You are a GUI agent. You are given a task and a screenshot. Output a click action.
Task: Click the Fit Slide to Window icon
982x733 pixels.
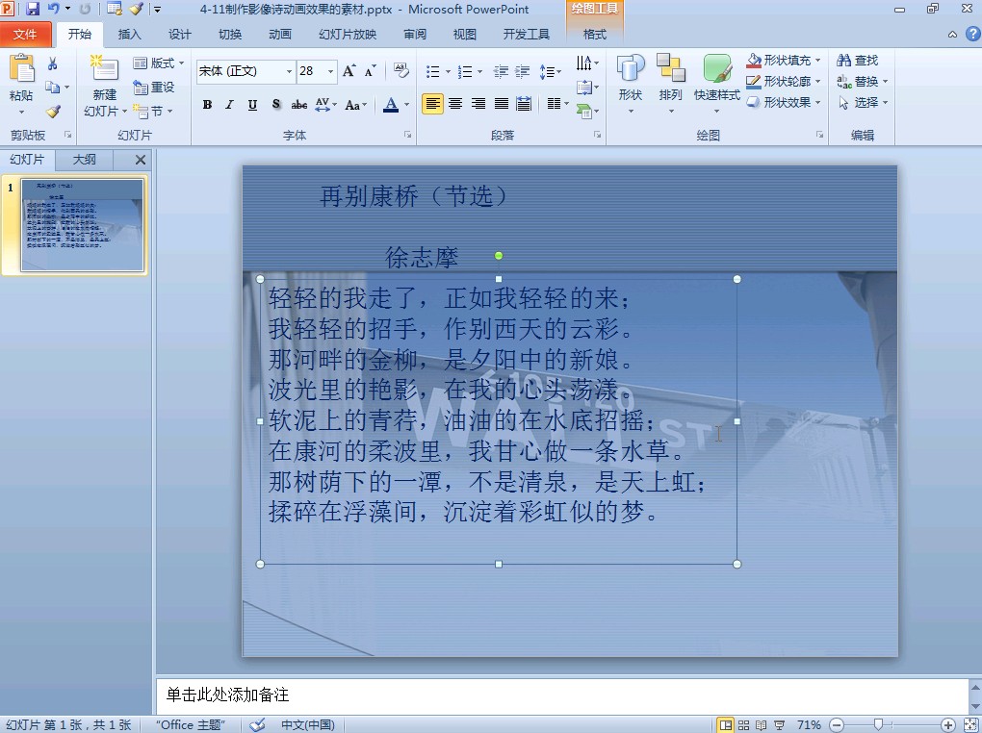tap(969, 724)
